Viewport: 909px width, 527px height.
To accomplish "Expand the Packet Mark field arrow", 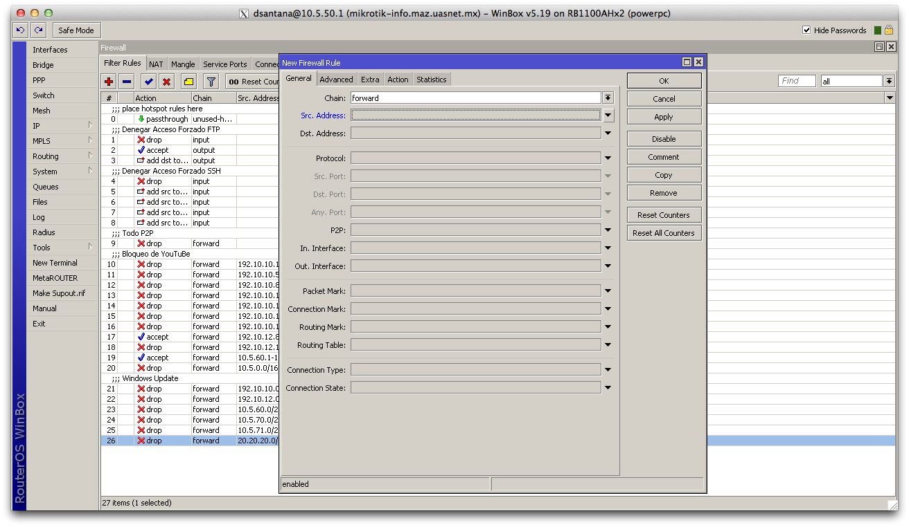I will [x=608, y=291].
